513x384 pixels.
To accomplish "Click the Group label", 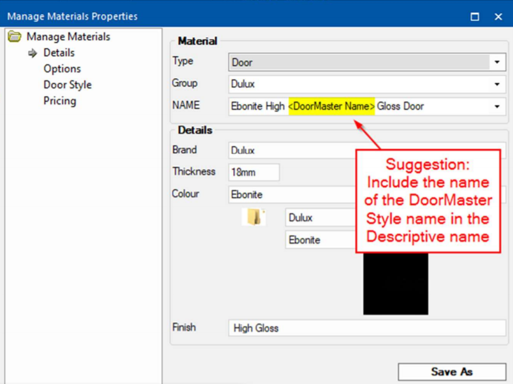I will pyautogui.click(x=185, y=83).
